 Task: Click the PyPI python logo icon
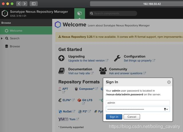pyautogui.click(x=96, y=112)
